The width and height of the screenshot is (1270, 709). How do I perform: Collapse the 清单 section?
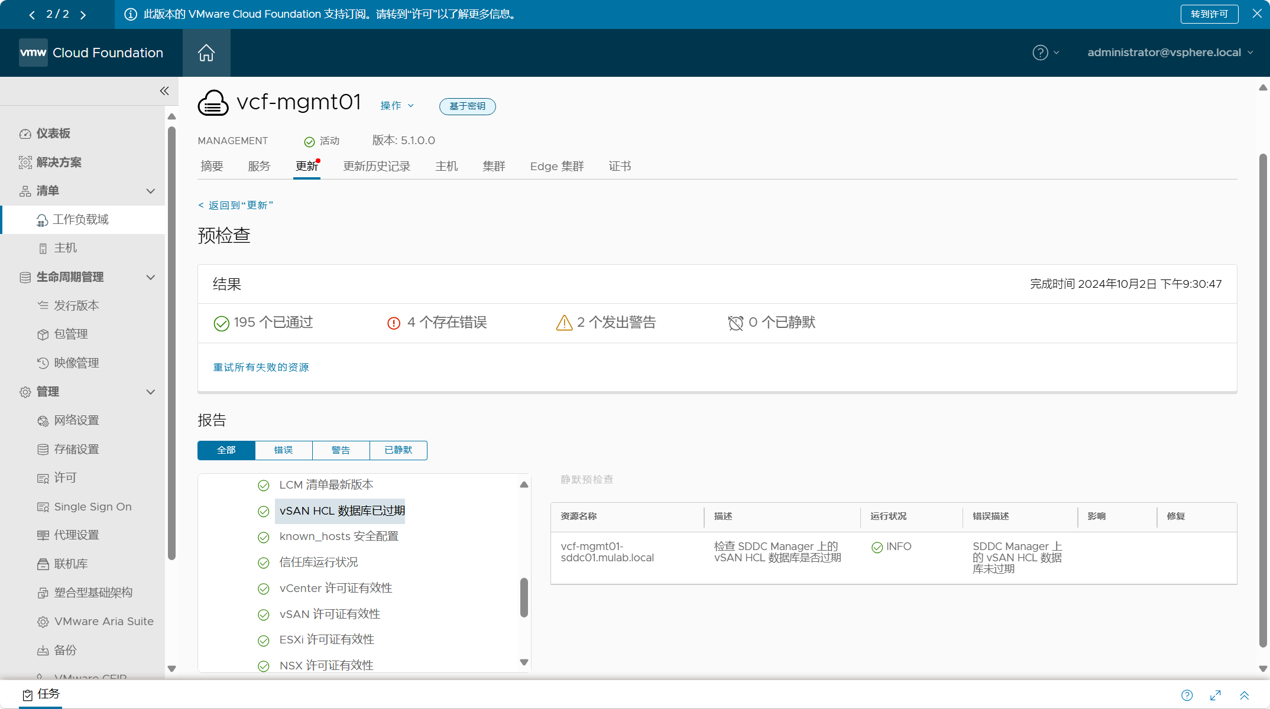click(x=151, y=191)
